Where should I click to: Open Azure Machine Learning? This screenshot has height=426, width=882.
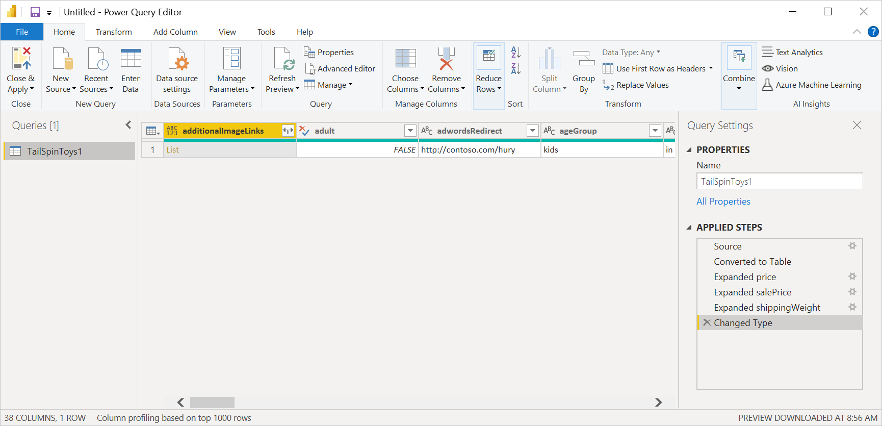pyautogui.click(x=812, y=85)
